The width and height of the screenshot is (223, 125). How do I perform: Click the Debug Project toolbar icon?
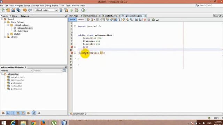[x=77, y=10]
